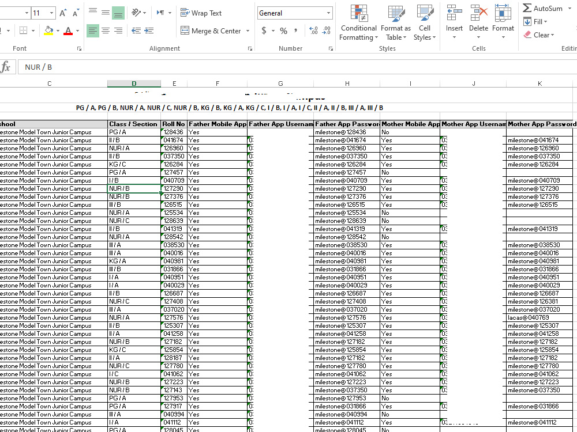Apply yellow fill color
Image resolution: width=577 pixels, height=432 pixels.
pos(48,31)
